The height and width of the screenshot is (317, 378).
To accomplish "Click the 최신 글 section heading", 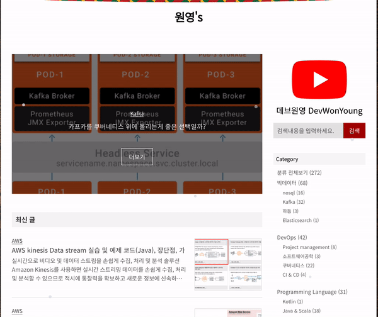I will [25, 220].
